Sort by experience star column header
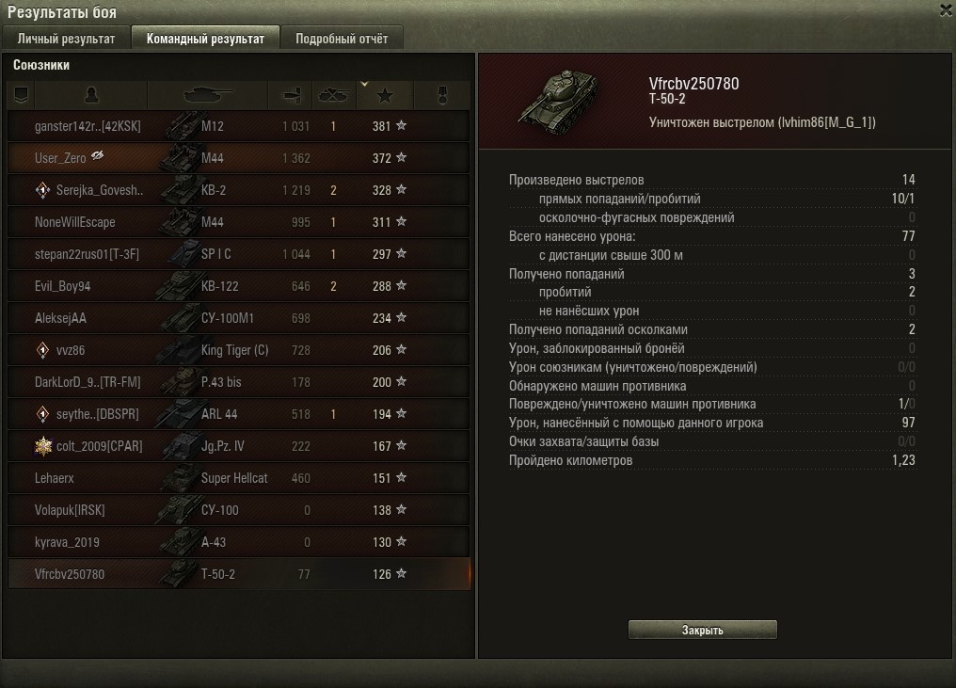956x688 pixels. point(385,96)
